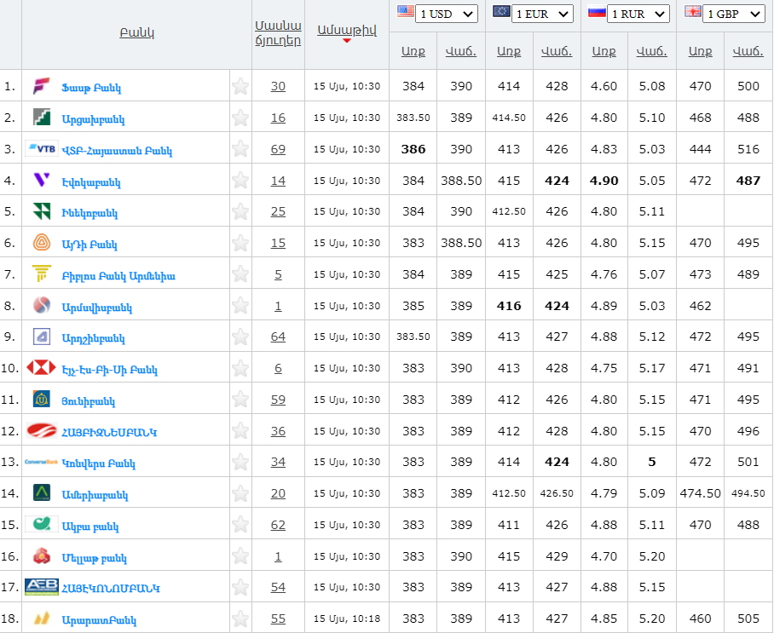The width and height of the screenshot is (774, 633).
Task: Click the Armbusinessbank red logo in row 12
Action: pos(42,431)
